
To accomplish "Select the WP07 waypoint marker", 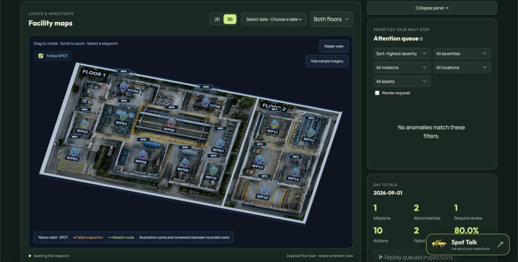I will [x=220, y=144].
